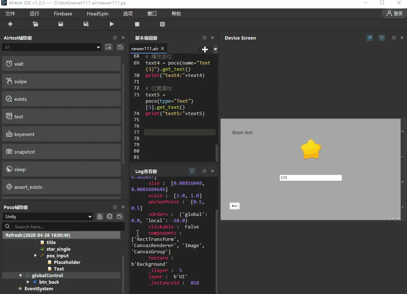Open the Unity mode dropdown in the Poco panel

click(48, 216)
